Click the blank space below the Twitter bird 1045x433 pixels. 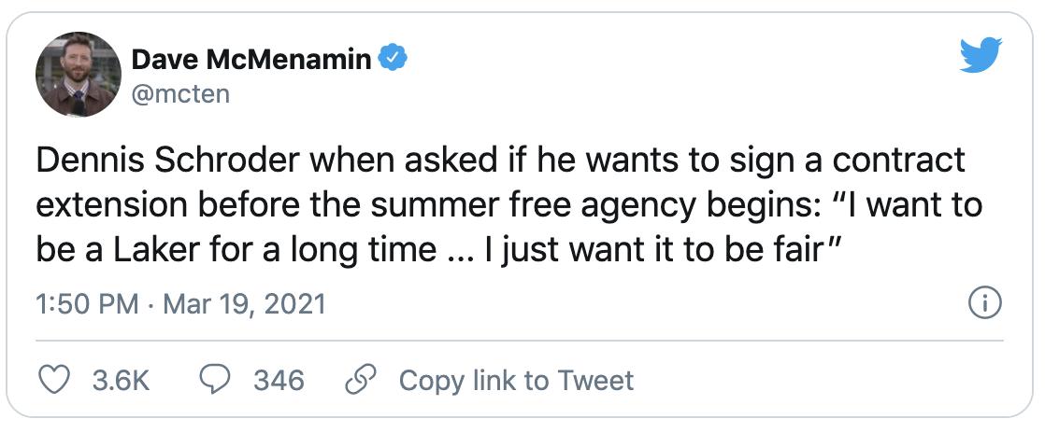pyautogui.click(x=981, y=112)
